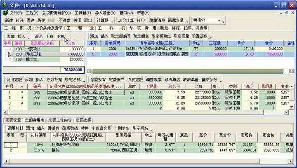
Task: Select list row 2001 8m3抓斗挖泥船
Action: tap(190, 49)
